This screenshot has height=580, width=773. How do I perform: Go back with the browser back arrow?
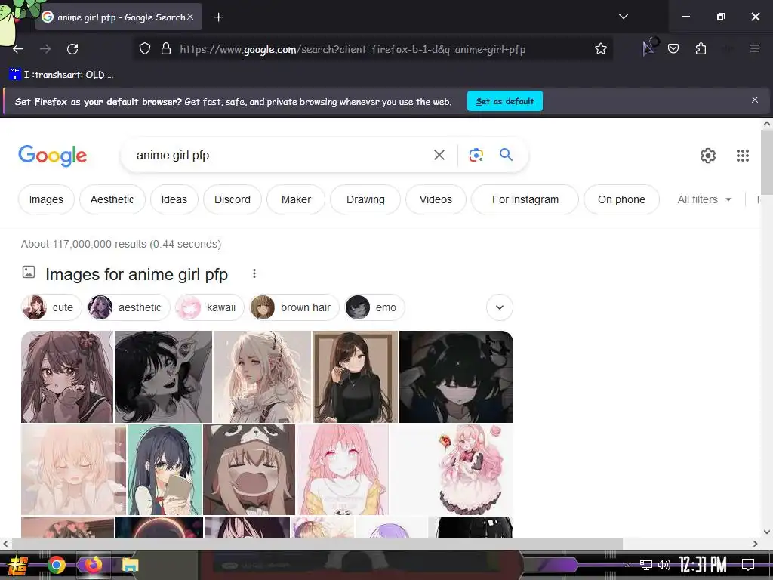tap(18, 49)
